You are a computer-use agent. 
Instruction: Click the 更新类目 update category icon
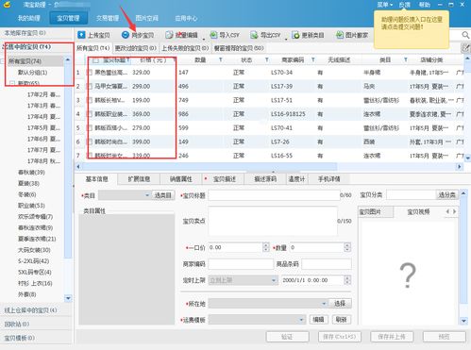click(295, 35)
